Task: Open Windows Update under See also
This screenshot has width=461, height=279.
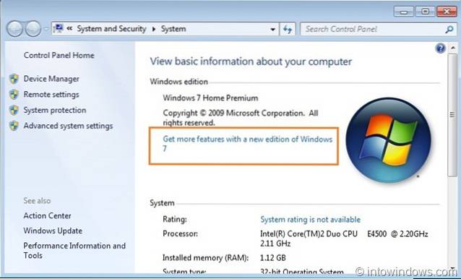Action: tap(53, 231)
